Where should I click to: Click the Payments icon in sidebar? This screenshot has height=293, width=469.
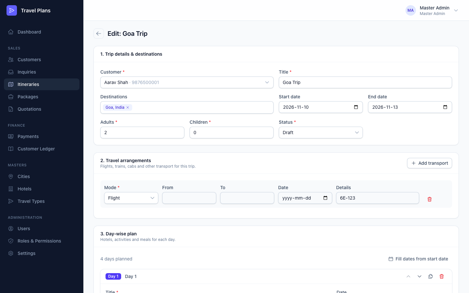pyautogui.click(x=11, y=136)
